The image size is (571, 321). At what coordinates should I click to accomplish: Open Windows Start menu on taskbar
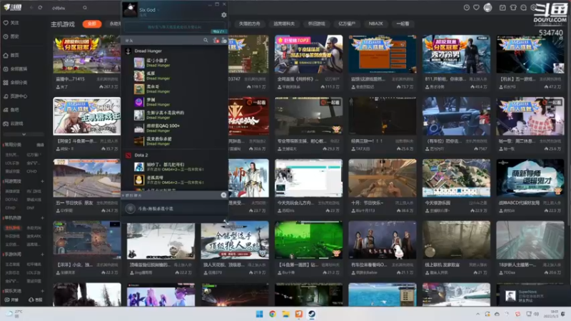tap(259, 314)
